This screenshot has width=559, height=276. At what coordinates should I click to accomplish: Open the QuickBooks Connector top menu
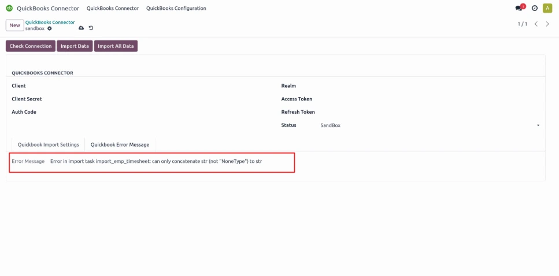(x=113, y=8)
